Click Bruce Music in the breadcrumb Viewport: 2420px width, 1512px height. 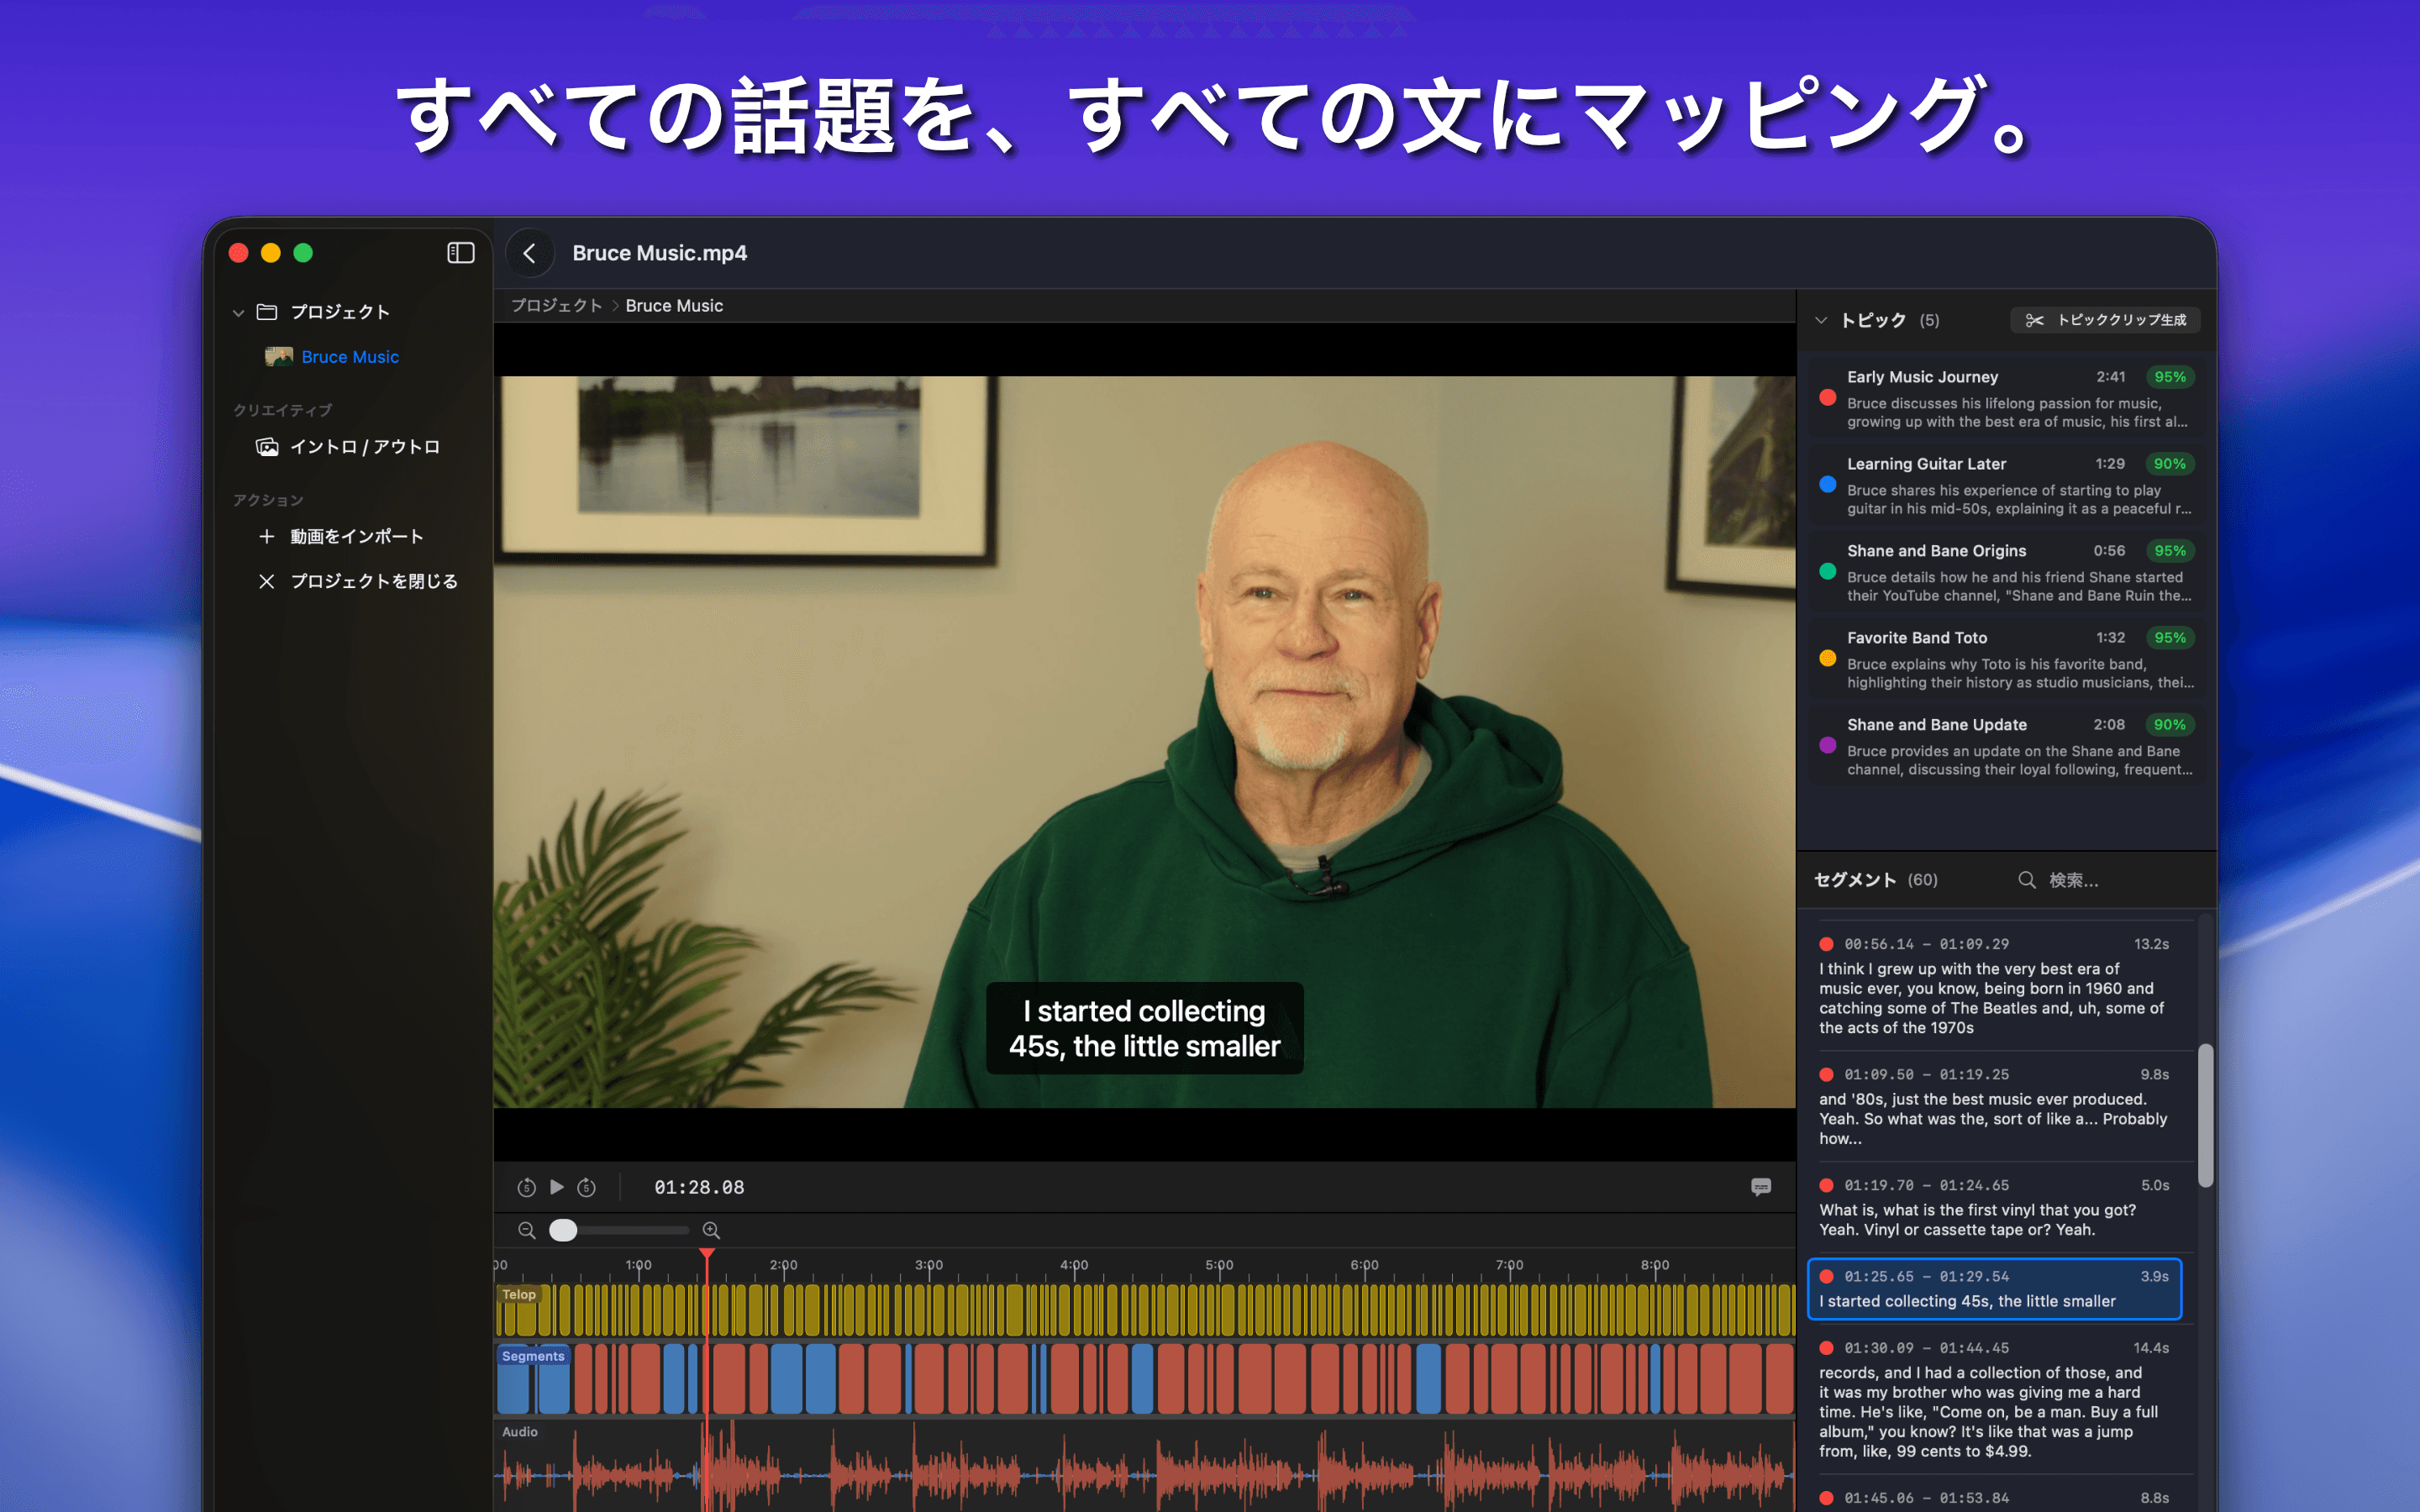pyautogui.click(x=674, y=306)
